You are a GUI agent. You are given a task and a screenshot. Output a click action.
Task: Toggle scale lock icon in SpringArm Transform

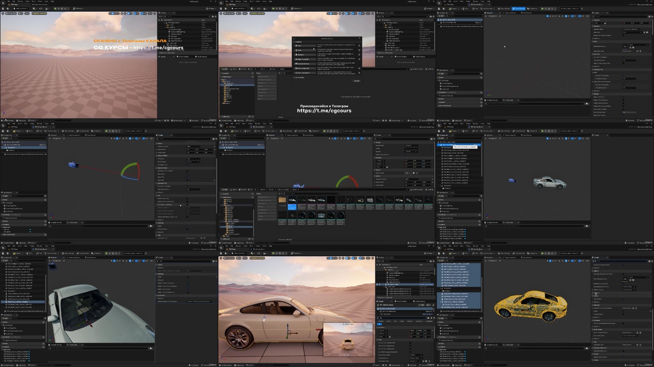387,167
